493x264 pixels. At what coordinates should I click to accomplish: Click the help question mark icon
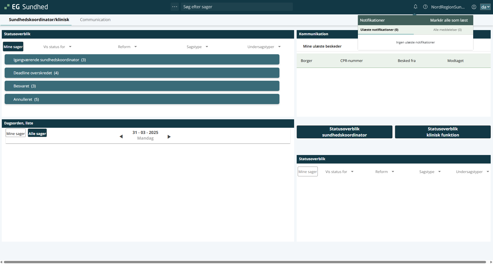pos(425,7)
